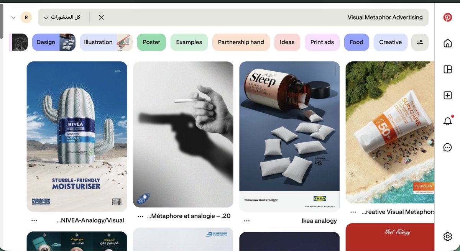
Task: Clear the search with the X icon
Action: pyautogui.click(x=101, y=17)
